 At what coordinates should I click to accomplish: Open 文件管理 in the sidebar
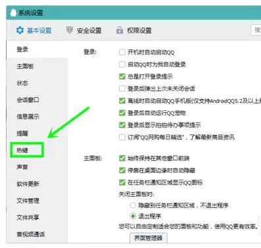28,201
